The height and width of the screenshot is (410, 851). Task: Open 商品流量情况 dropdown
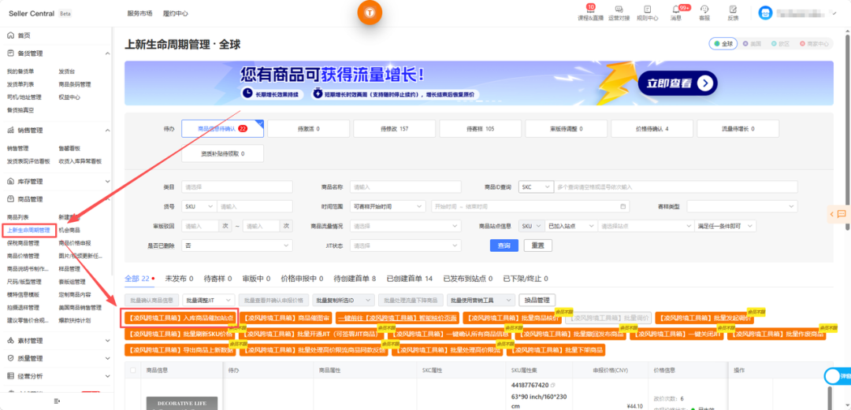pyautogui.click(x=406, y=226)
